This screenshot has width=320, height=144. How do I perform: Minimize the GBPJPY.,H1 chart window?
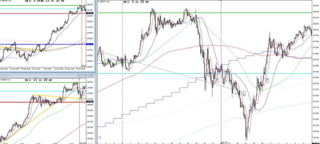pos(80,76)
